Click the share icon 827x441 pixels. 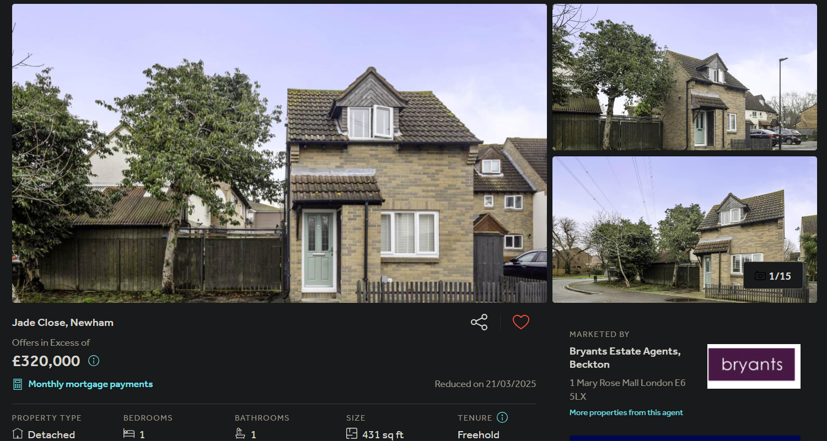click(x=479, y=322)
